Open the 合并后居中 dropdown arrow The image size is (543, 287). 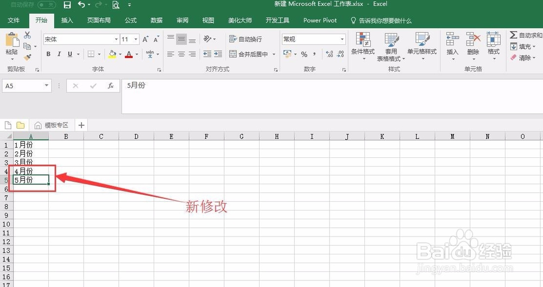[274, 54]
